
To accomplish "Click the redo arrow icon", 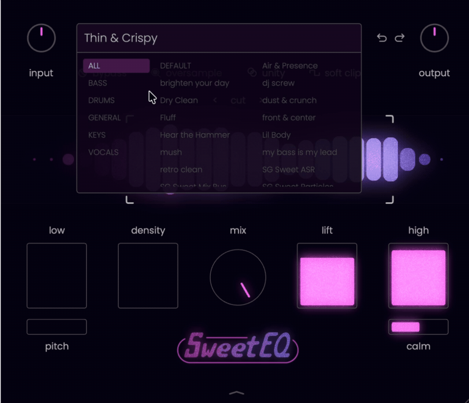I will [x=400, y=38].
